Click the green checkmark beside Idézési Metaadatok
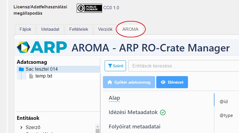The height and width of the screenshot is (133, 239). [163, 113]
